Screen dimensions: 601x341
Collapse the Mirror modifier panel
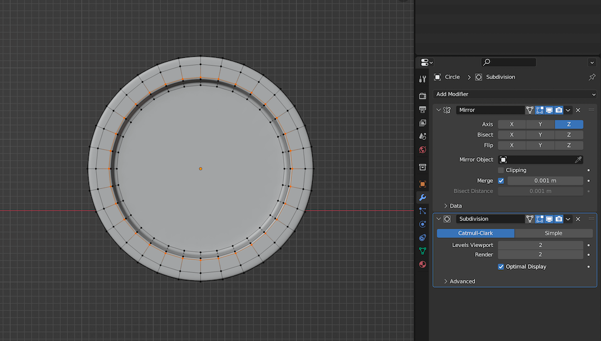439,109
